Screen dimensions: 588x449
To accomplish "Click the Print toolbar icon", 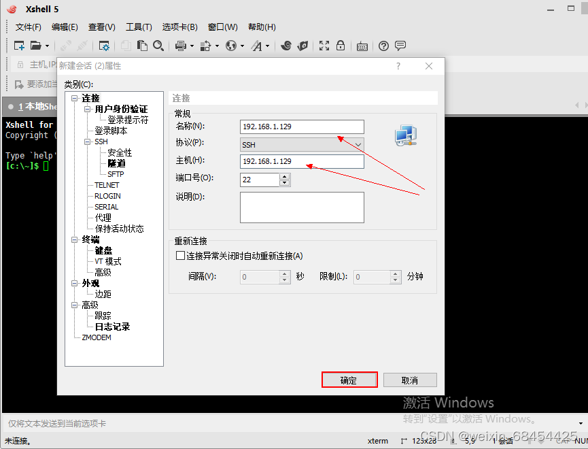I will [x=181, y=46].
